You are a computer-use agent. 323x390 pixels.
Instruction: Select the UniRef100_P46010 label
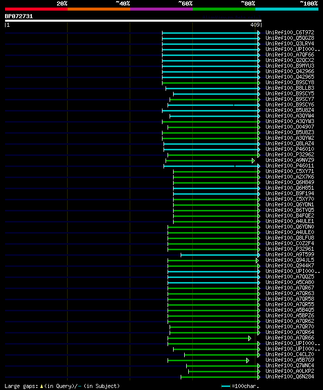(x=290, y=149)
